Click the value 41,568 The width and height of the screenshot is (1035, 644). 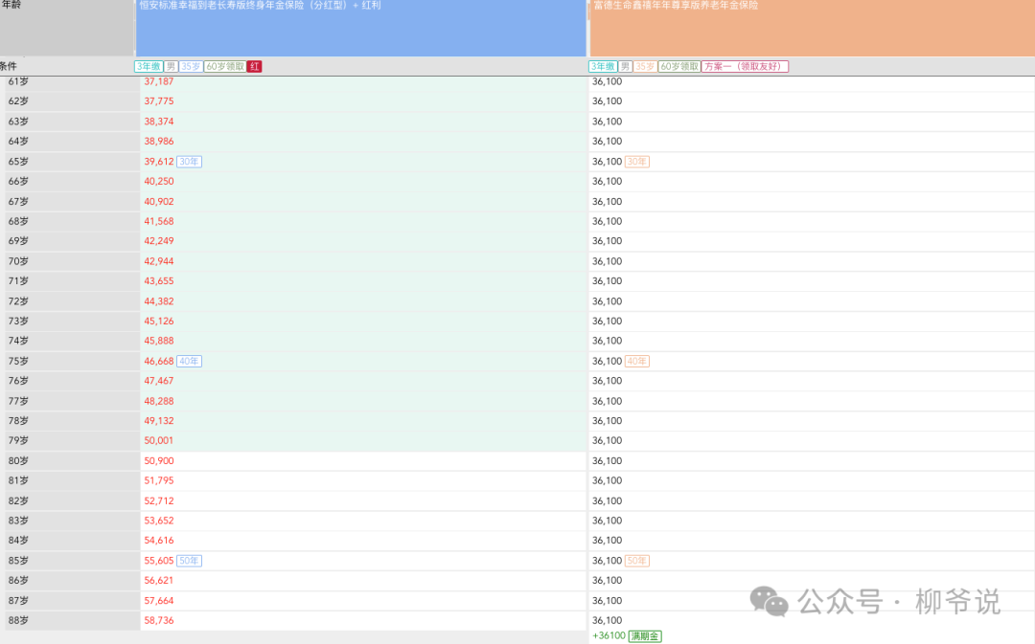[159, 221]
